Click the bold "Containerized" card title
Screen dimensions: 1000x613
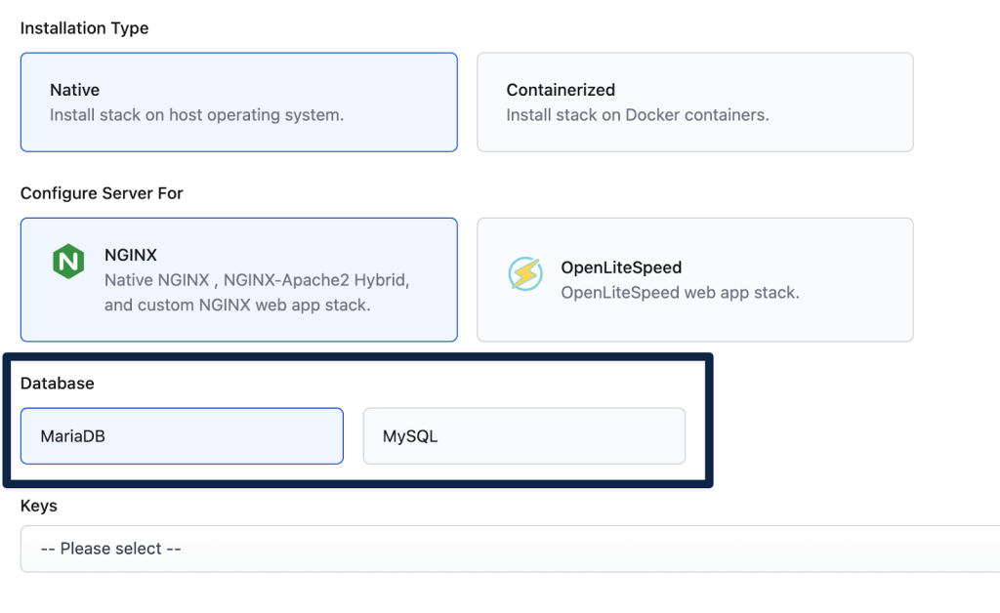(x=561, y=90)
